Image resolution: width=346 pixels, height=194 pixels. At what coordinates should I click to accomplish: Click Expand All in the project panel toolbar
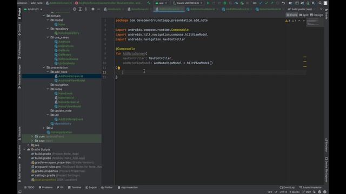[80, 9]
